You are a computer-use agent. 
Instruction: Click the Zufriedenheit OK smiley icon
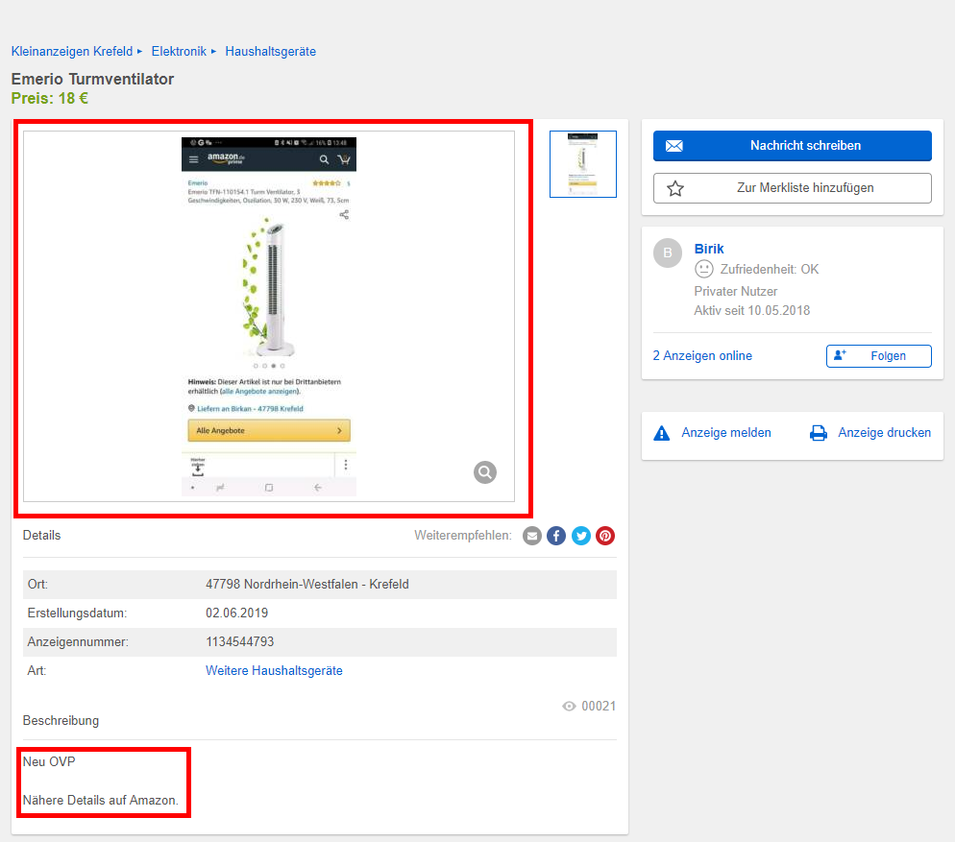pyautogui.click(x=704, y=269)
